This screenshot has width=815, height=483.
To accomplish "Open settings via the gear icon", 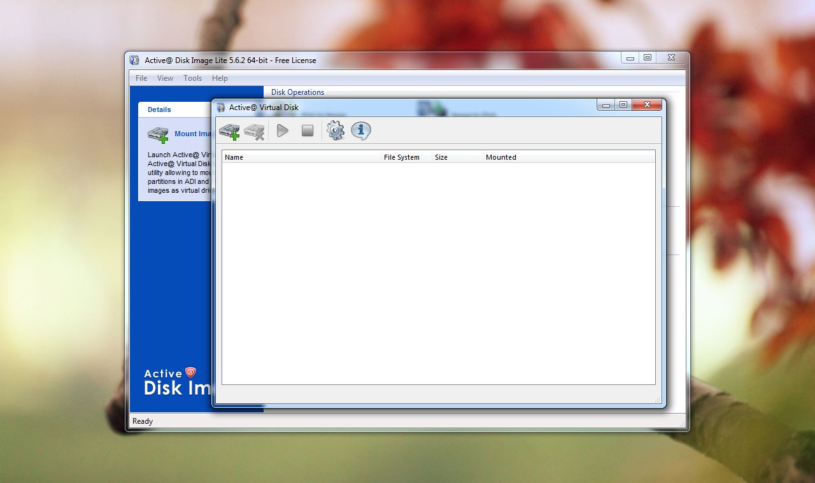I will click(336, 130).
